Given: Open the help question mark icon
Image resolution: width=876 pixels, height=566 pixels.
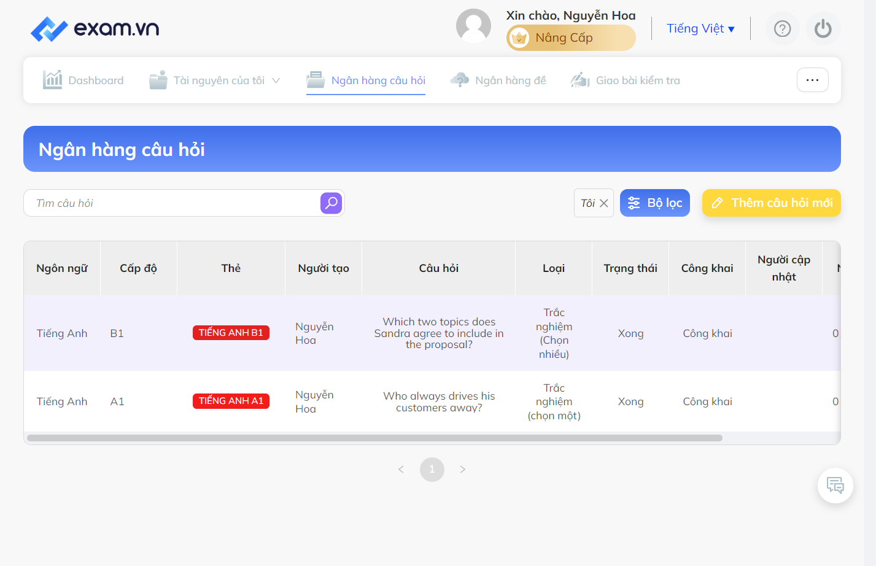Looking at the screenshot, I should pyautogui.click(x=782, y=29).
